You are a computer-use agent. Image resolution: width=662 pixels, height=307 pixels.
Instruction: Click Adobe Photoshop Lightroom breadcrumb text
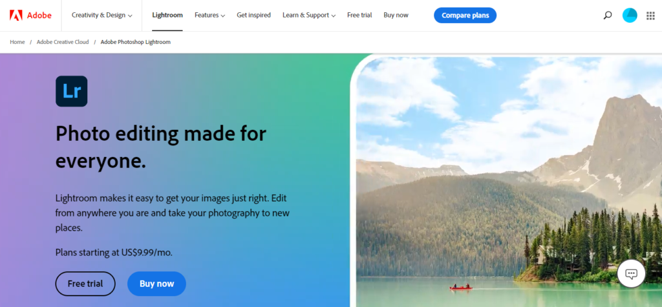click(136, 42)
